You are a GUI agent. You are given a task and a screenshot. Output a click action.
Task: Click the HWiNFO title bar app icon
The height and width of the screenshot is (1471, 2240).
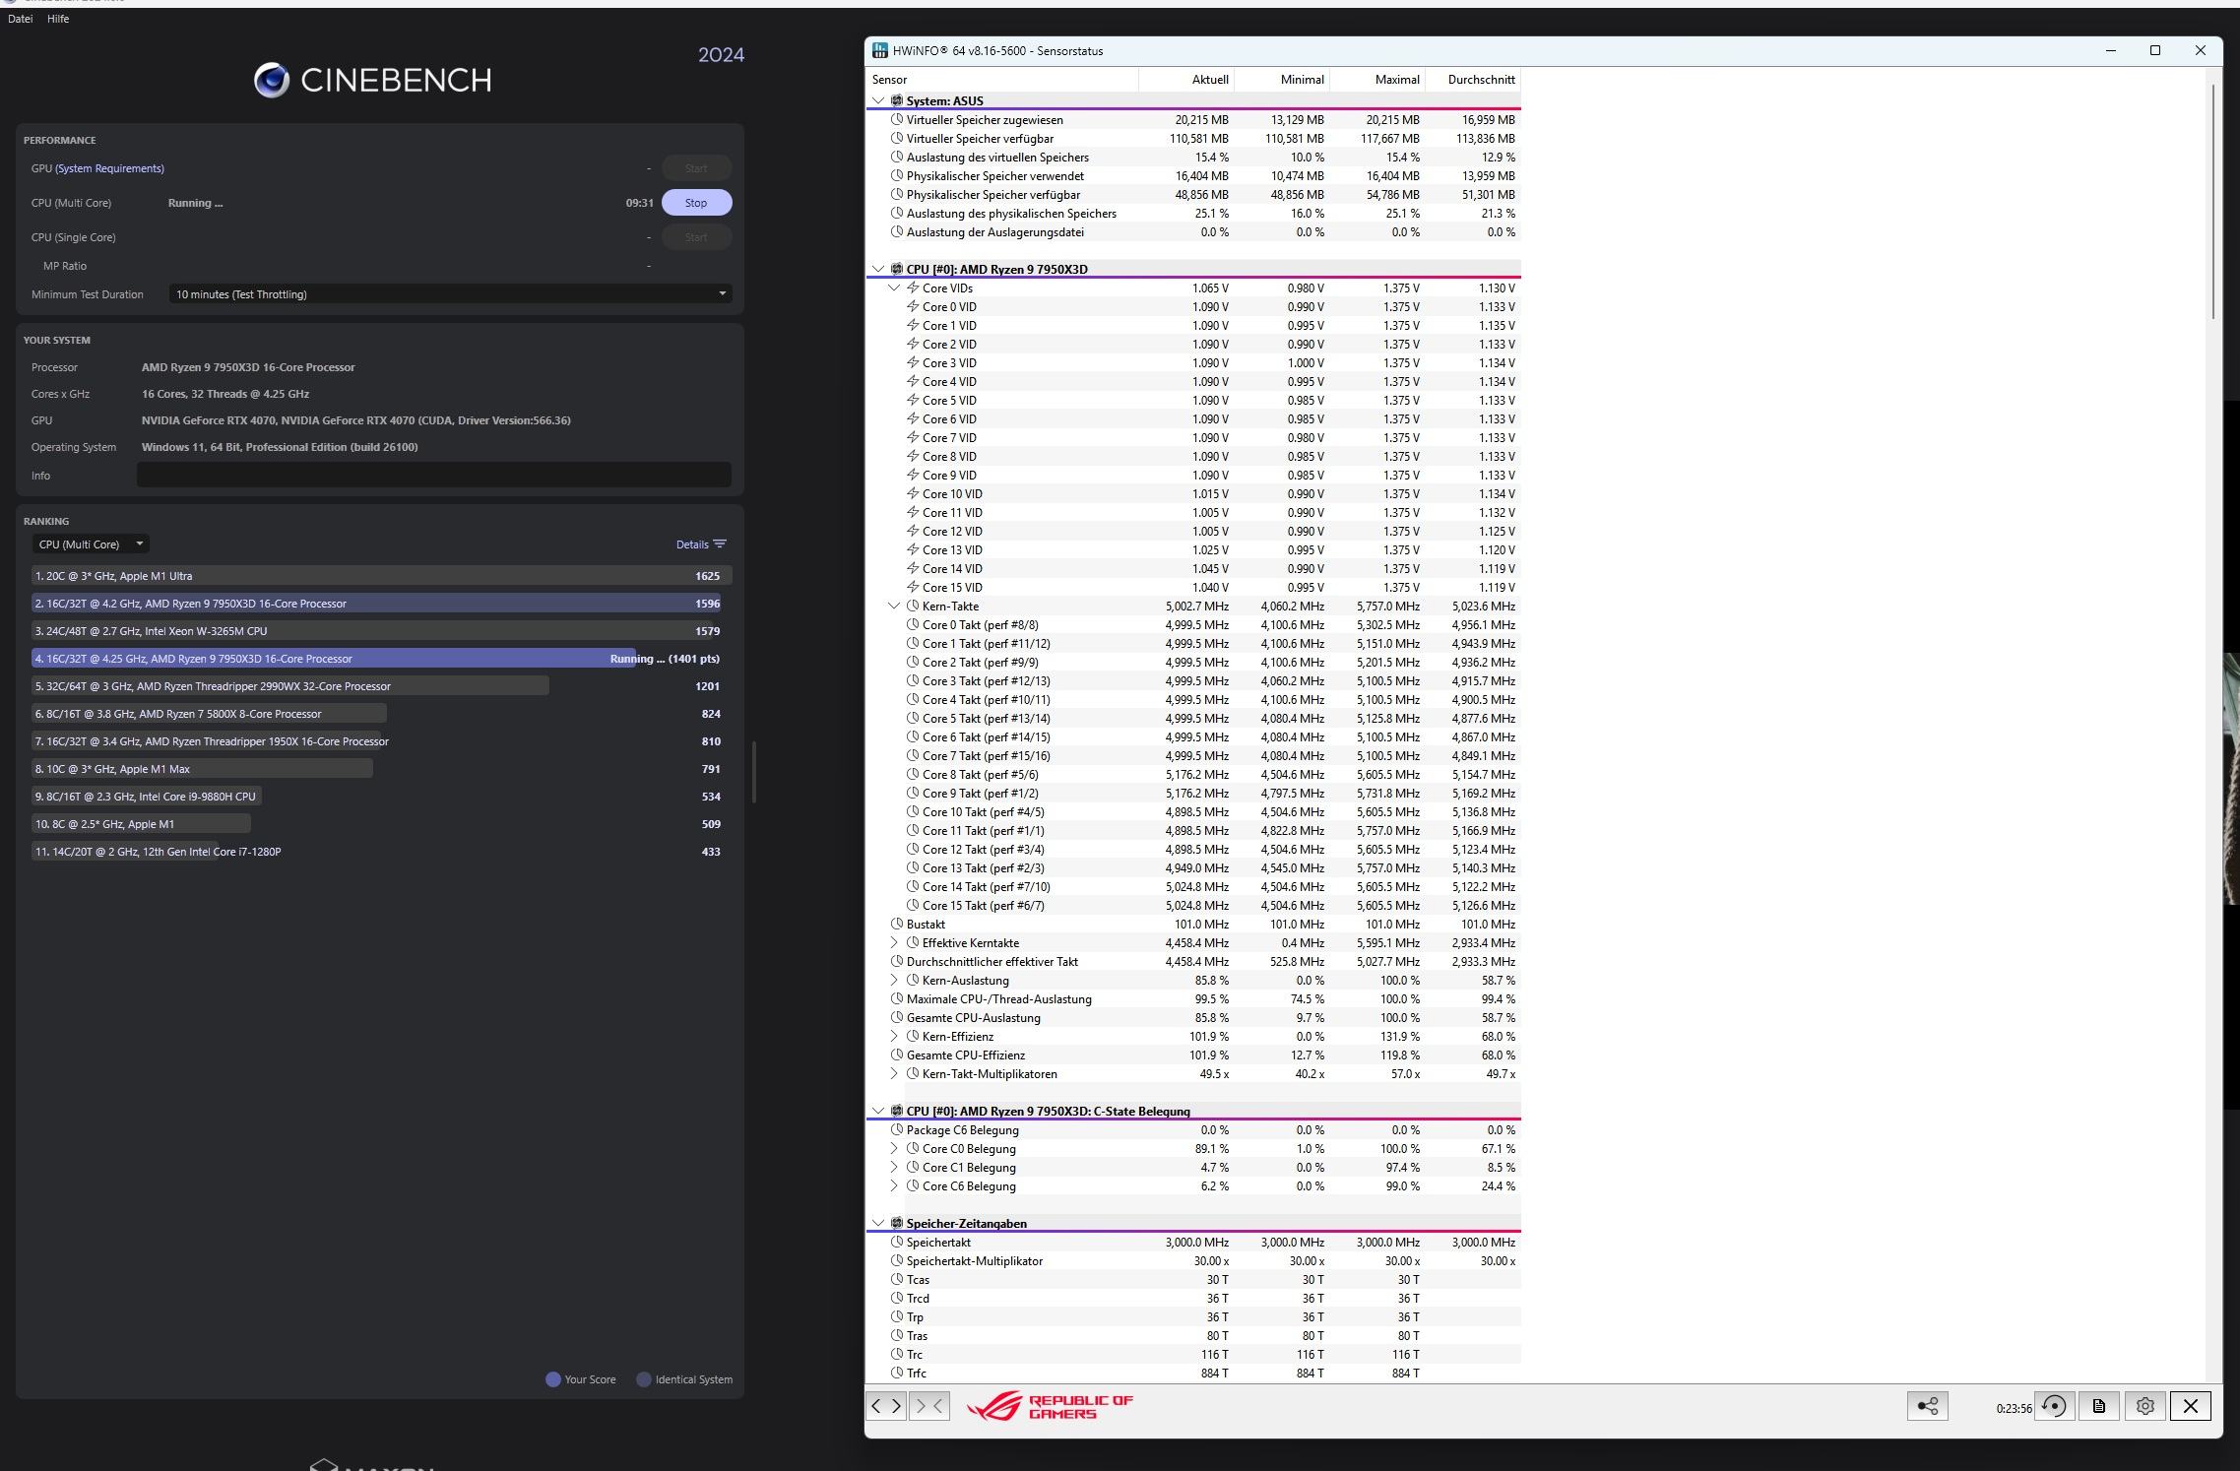point(880,50)
